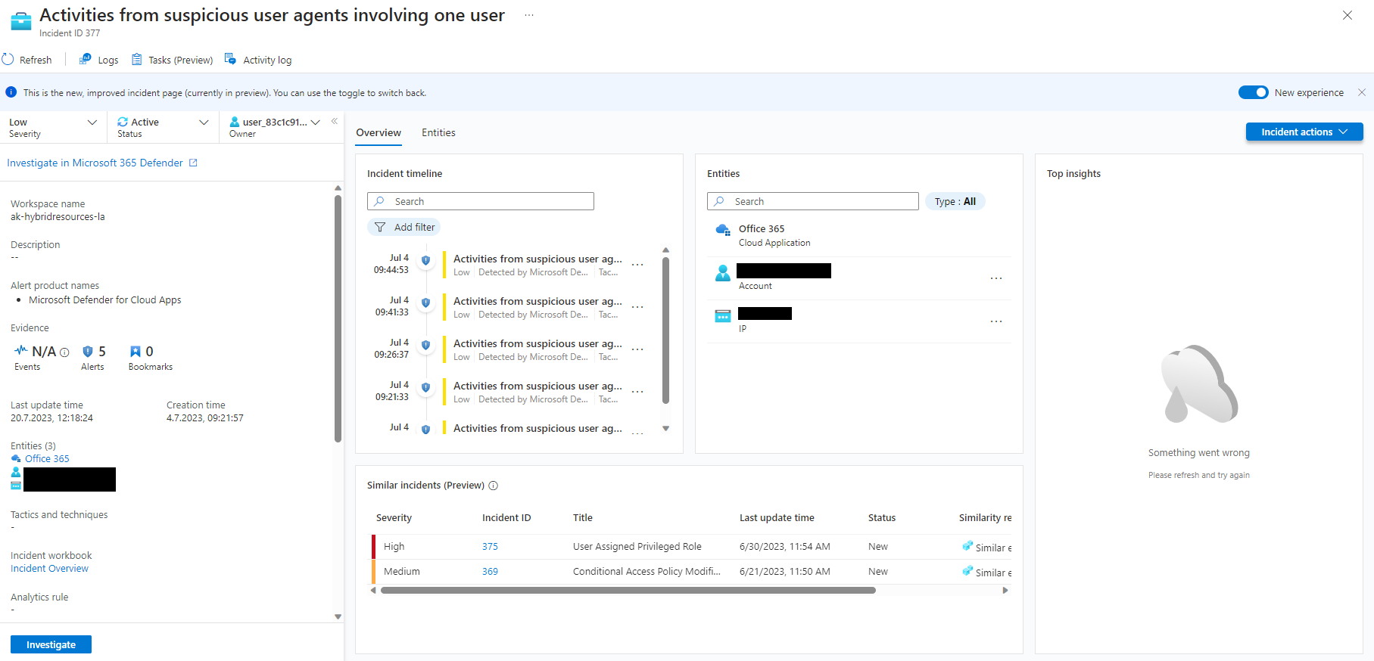The height and width of the screenshot is (661, 1374).
Task: Close the incident page with the X
Action: click(1348, 15)
